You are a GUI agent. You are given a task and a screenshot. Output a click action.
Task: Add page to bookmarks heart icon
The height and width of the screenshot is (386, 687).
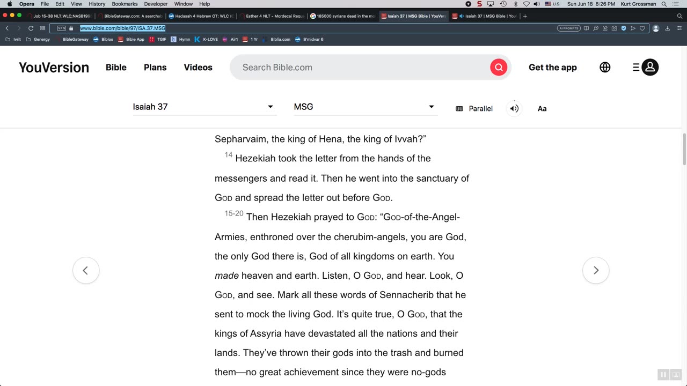(x=642, y=28)
